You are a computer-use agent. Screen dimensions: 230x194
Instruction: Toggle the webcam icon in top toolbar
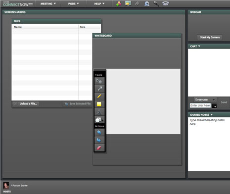pyautogui.click(x=147, y=3)
